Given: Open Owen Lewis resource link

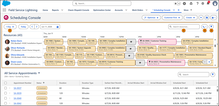Looking at the screenshot, I should click(16, 62).
